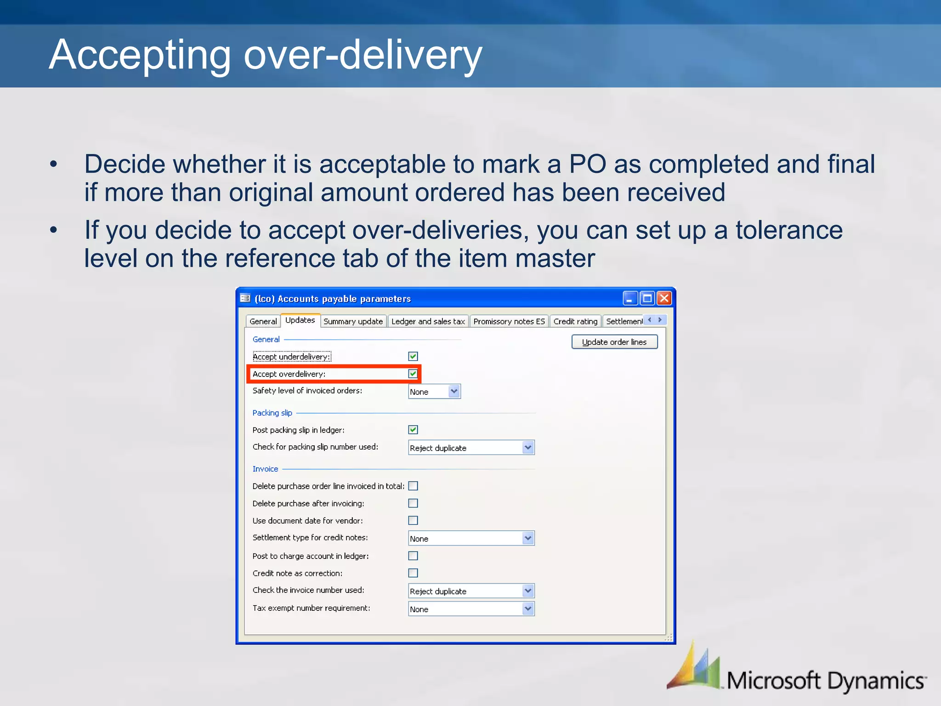
Task: Click the form icon in the title bar
Action: 245,298
